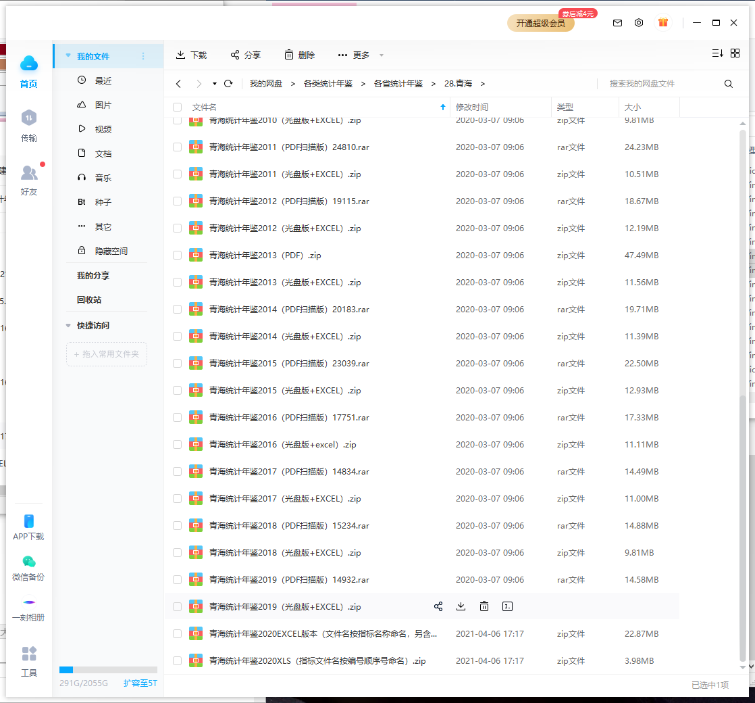Click the mail message icon

point(617,23)
